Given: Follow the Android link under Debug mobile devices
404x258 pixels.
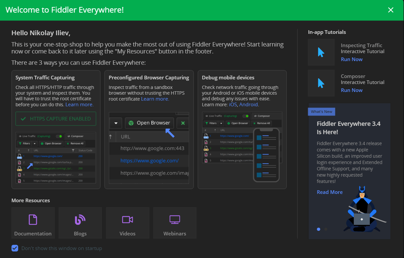Looking at the screenshot, I should tap(249, 104).
